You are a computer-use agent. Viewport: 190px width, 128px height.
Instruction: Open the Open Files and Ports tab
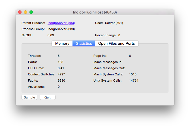pyautogui.click(x=117, y=44)
